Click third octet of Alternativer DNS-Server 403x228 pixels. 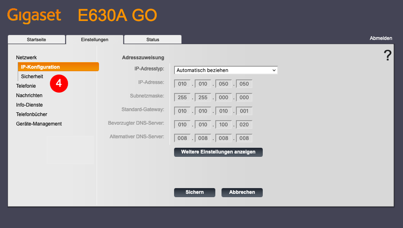[x=223, y=138]
